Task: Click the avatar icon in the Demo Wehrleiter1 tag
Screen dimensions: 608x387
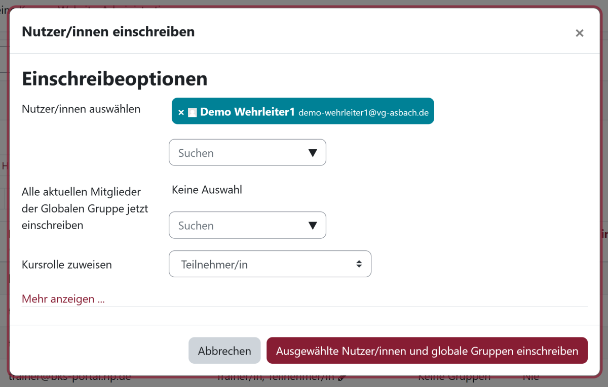Action: (192, 113)
